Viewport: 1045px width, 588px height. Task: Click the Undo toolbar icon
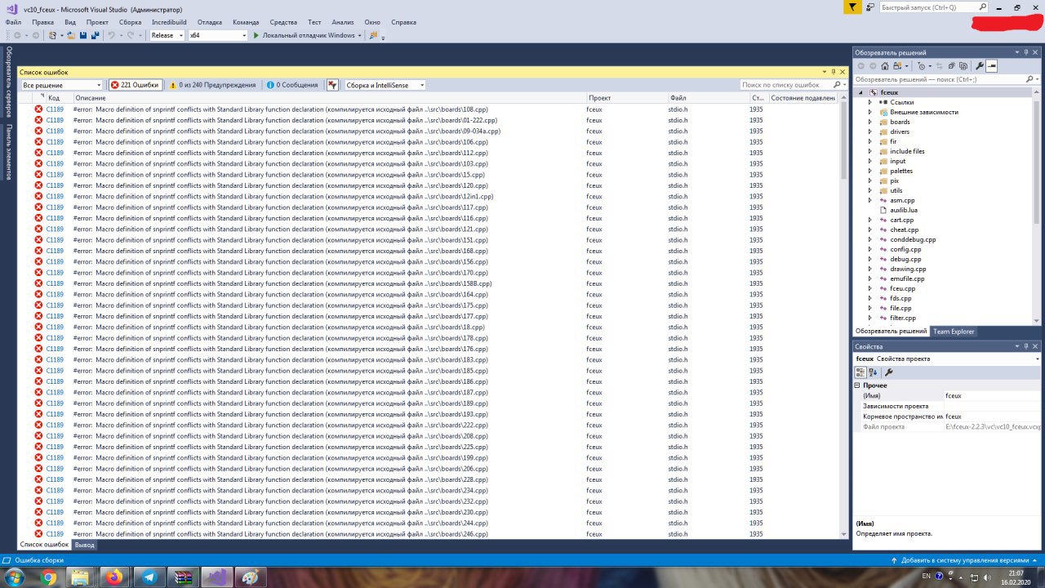(x=111, y=35)
